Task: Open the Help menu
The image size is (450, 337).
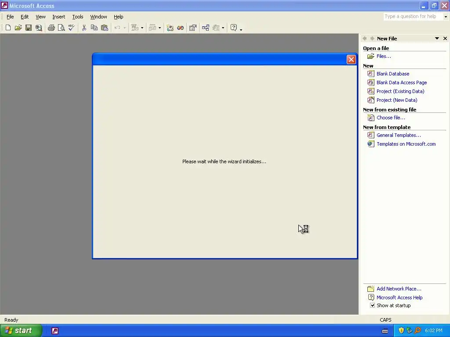Action: click(118, 17)
